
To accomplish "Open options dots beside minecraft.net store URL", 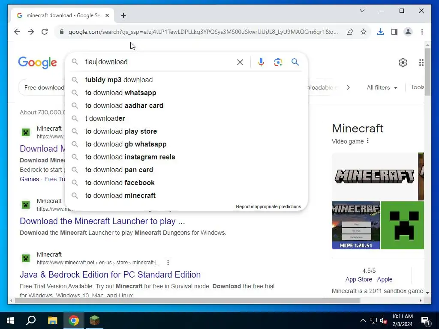I will pos(168,263).
